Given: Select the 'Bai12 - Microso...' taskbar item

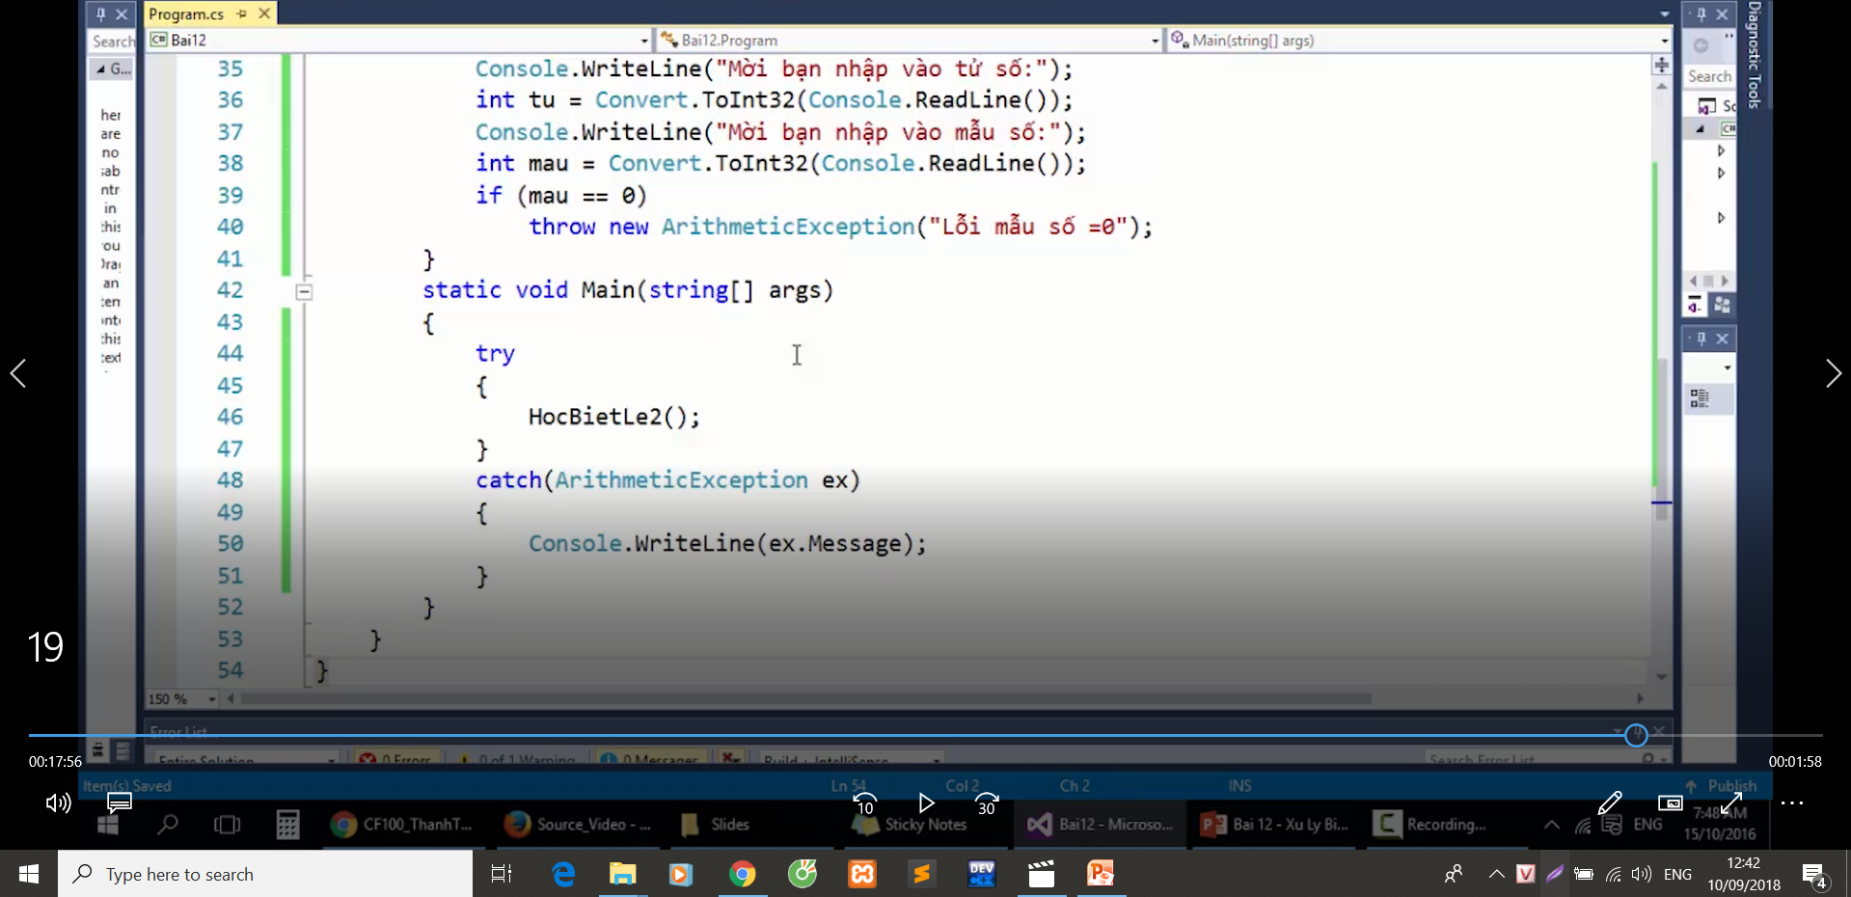Looking at the screenshot, I should click(1101, 825).
